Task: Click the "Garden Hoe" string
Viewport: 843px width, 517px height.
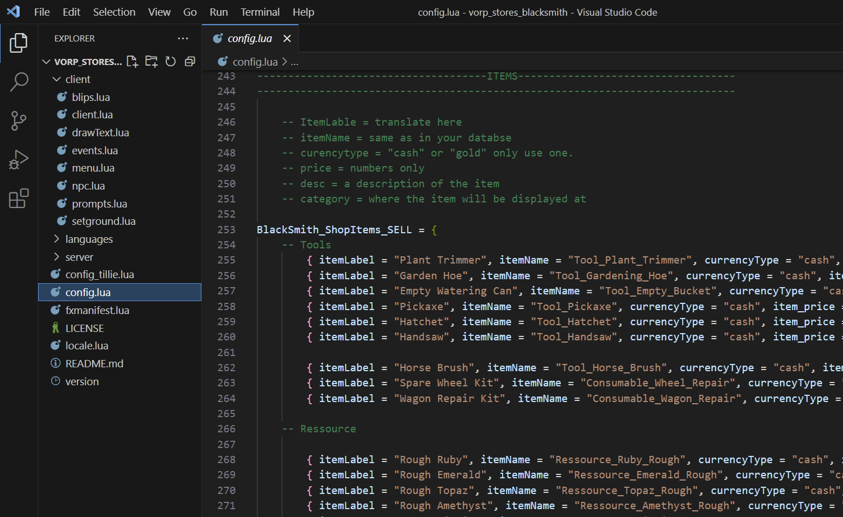Action: pyautogui.click(x=431, y=275)
